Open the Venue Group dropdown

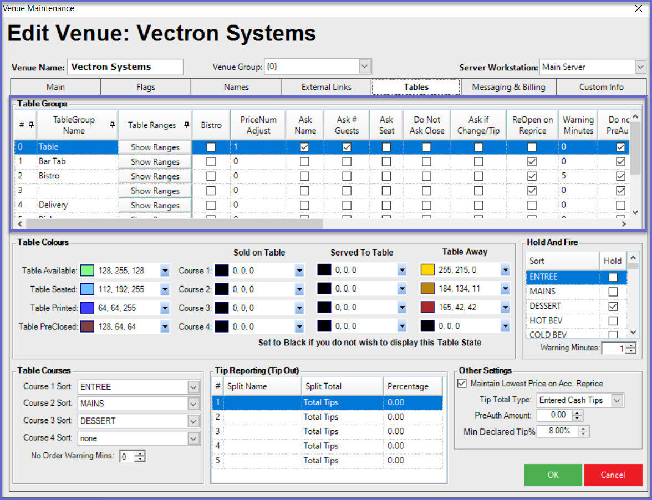coord(364,67)
